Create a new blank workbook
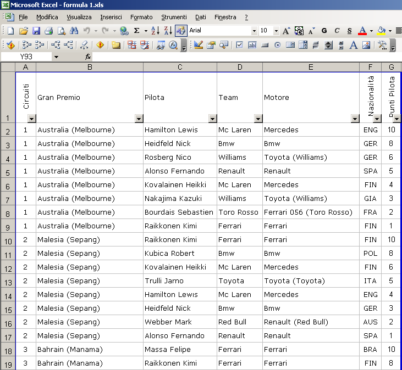The height and width of the screenshot is (370, 402). point(11,31)
